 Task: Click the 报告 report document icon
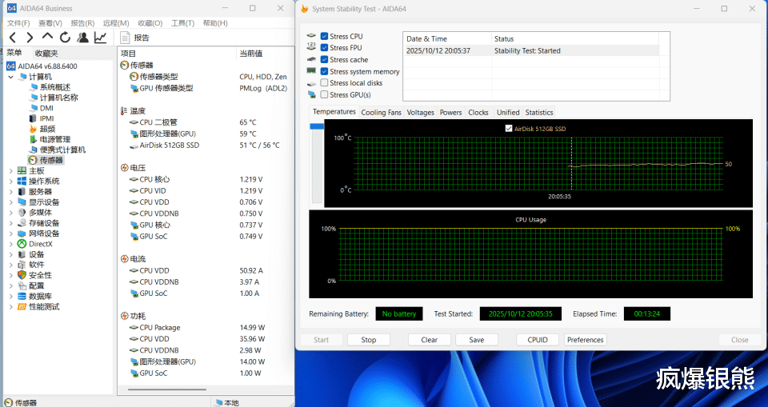pos(125,38)
